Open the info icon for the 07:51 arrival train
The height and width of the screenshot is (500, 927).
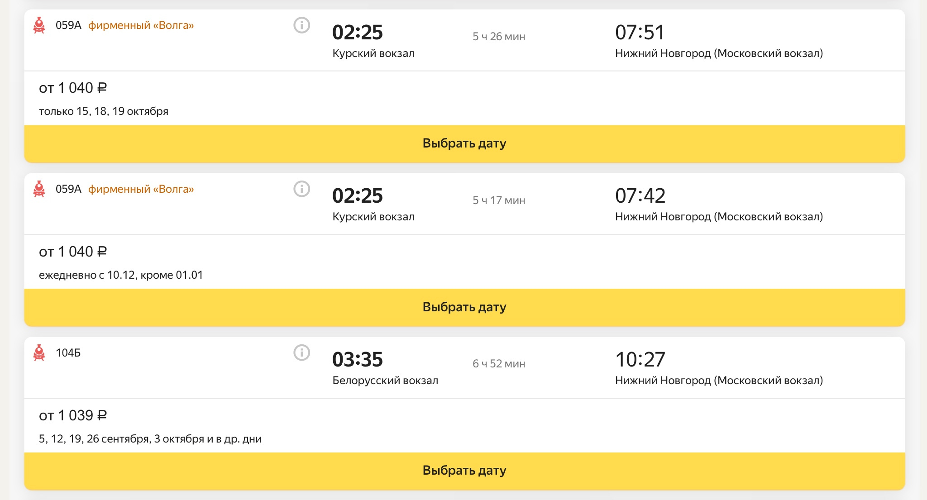coord(302,25)
